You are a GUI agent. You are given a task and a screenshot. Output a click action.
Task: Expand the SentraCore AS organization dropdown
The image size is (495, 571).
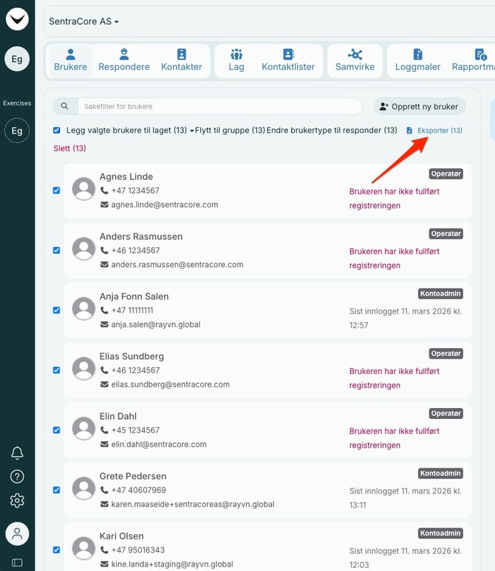coord(83,21)
